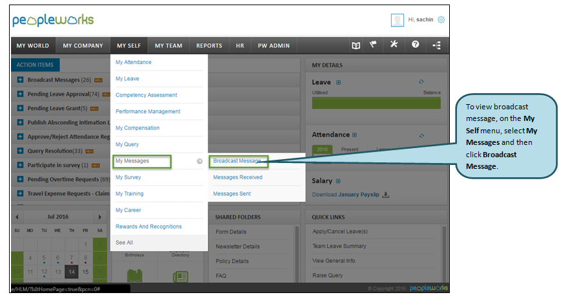The image size is (561, 306).
Task: Click the peopleworks logo at top left
Action: point(53,21)
